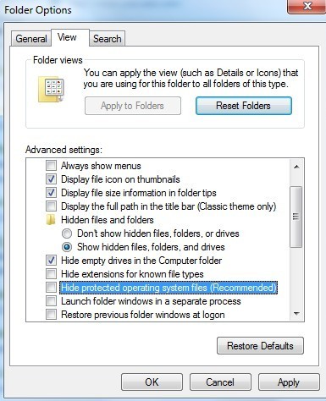326x401 pixels.
Task: Confirm changes with the OK button
Action: tap(152, 382)
